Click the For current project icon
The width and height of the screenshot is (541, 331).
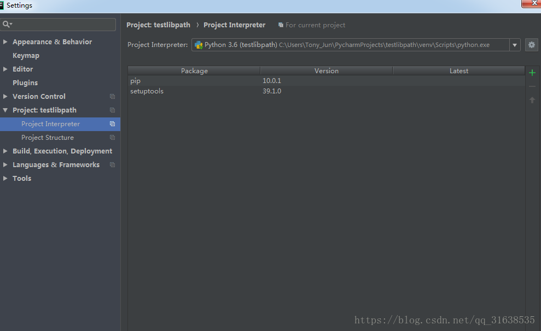[x=281, y=25]
